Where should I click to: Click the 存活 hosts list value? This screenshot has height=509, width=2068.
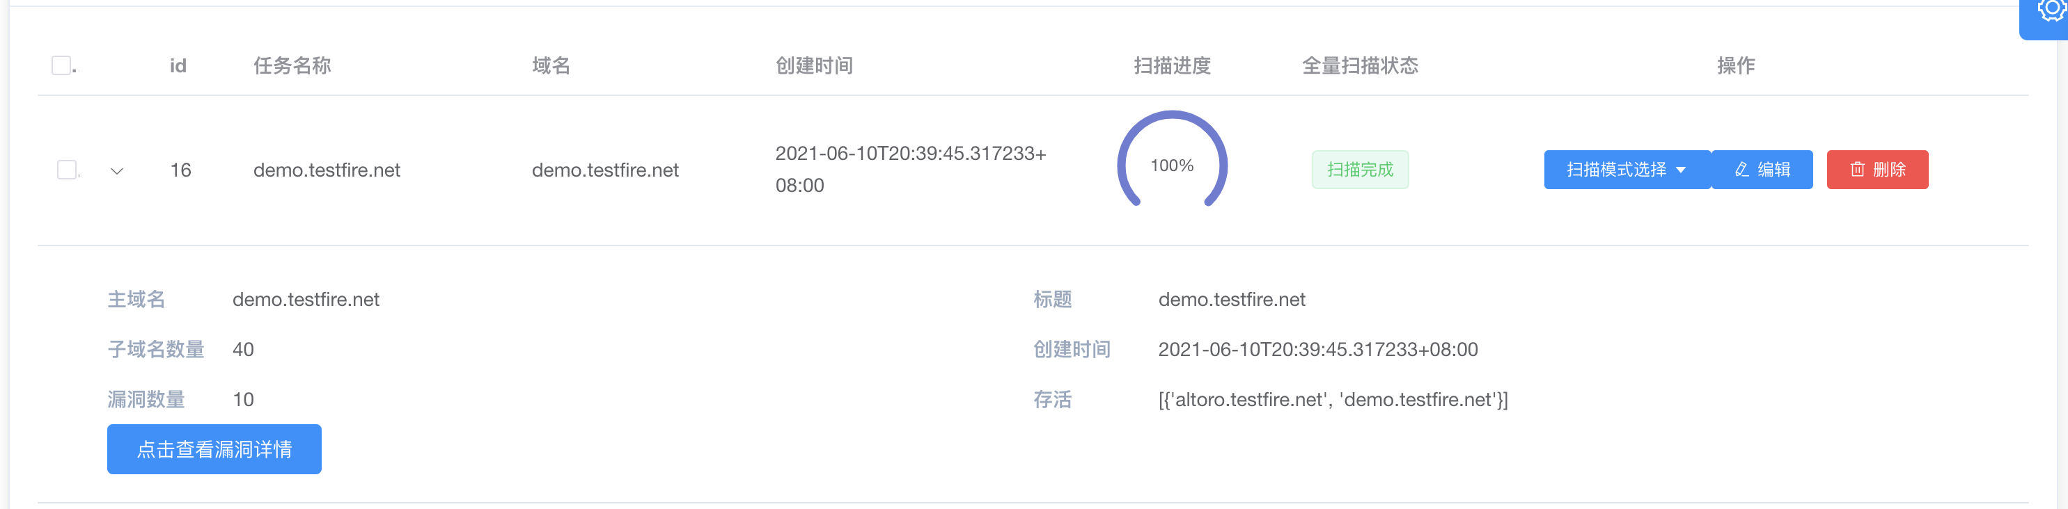1333,399
